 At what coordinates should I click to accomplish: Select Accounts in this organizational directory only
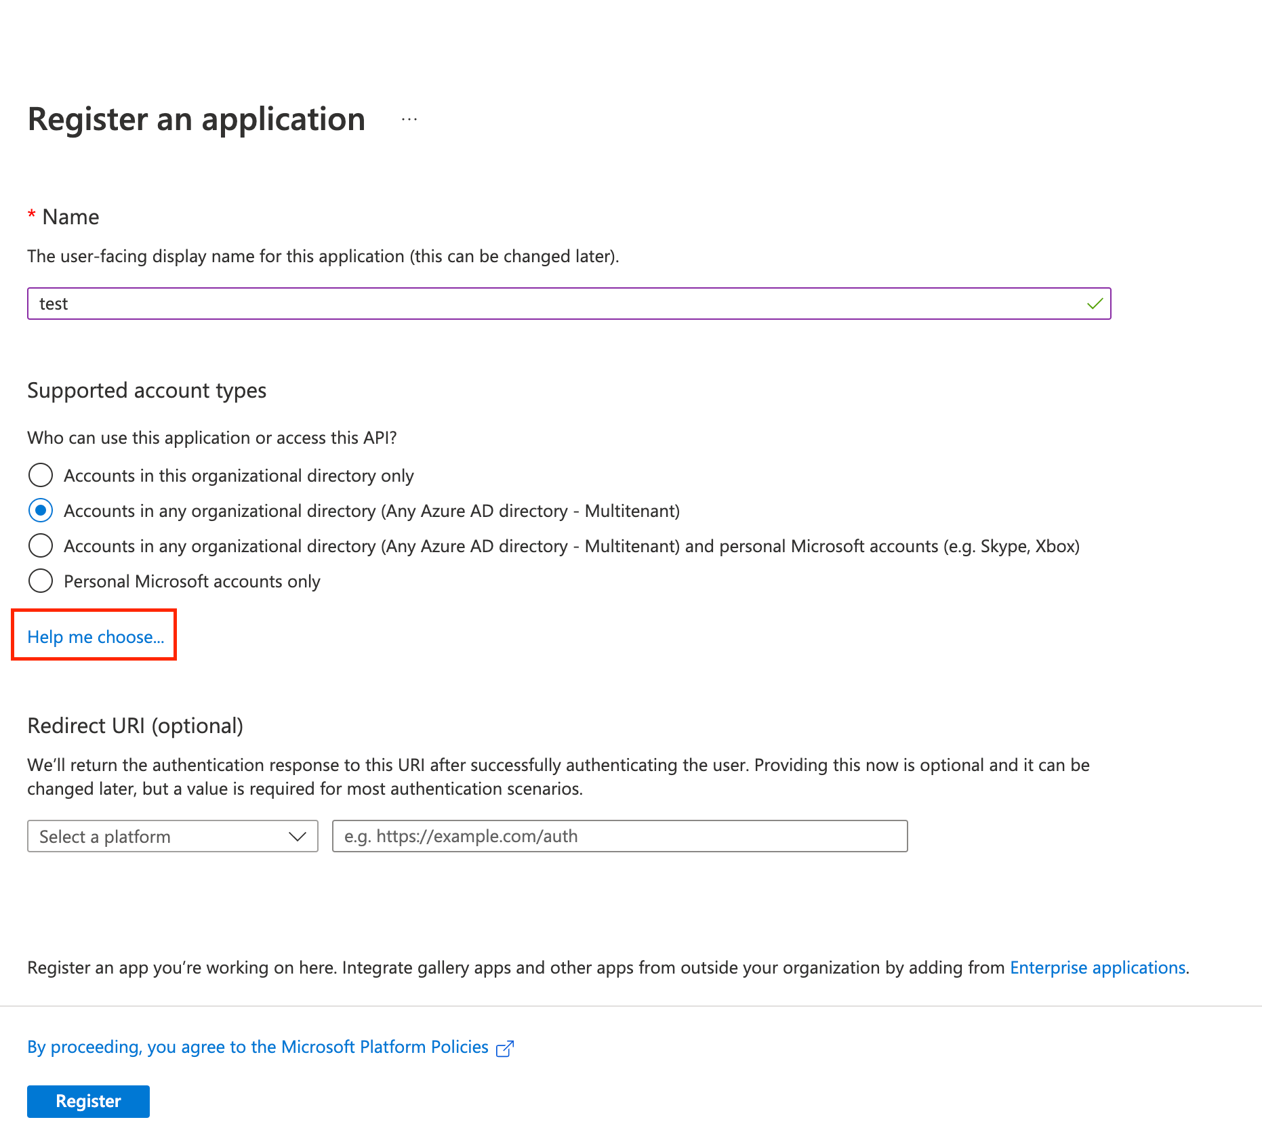coord(41,476)
